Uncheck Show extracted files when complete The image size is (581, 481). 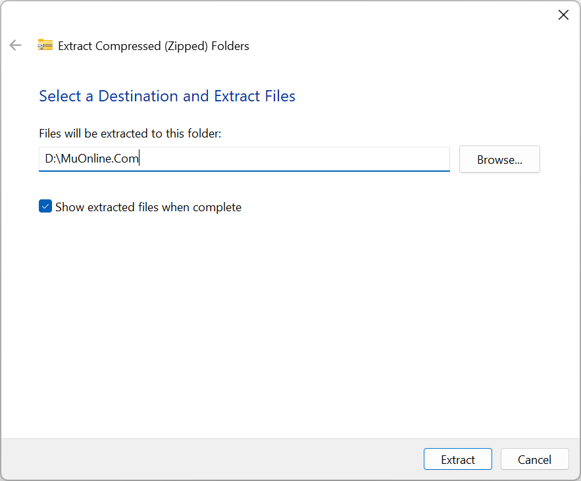(45, 207)
